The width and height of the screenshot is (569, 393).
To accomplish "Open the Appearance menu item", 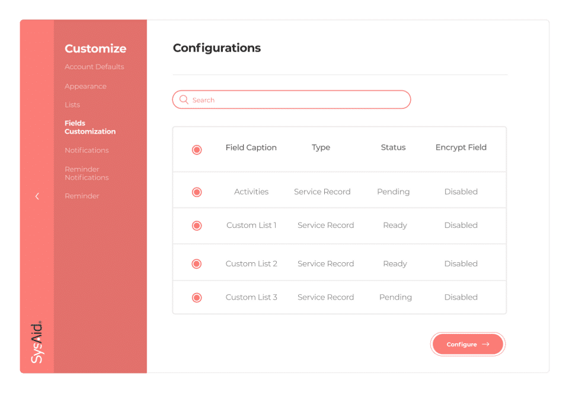I will click(85, 86).
